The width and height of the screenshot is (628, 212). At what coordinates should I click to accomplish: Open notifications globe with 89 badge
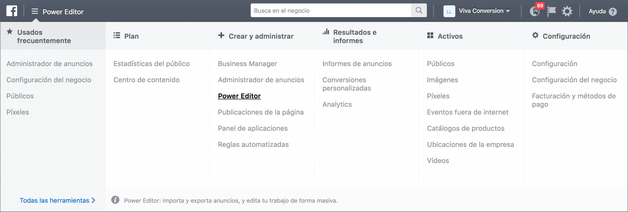click(x=535, y=11)
